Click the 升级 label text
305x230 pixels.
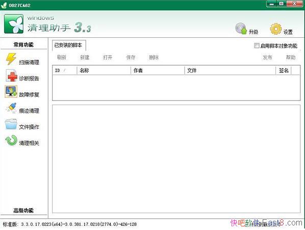tap(253, 32)
